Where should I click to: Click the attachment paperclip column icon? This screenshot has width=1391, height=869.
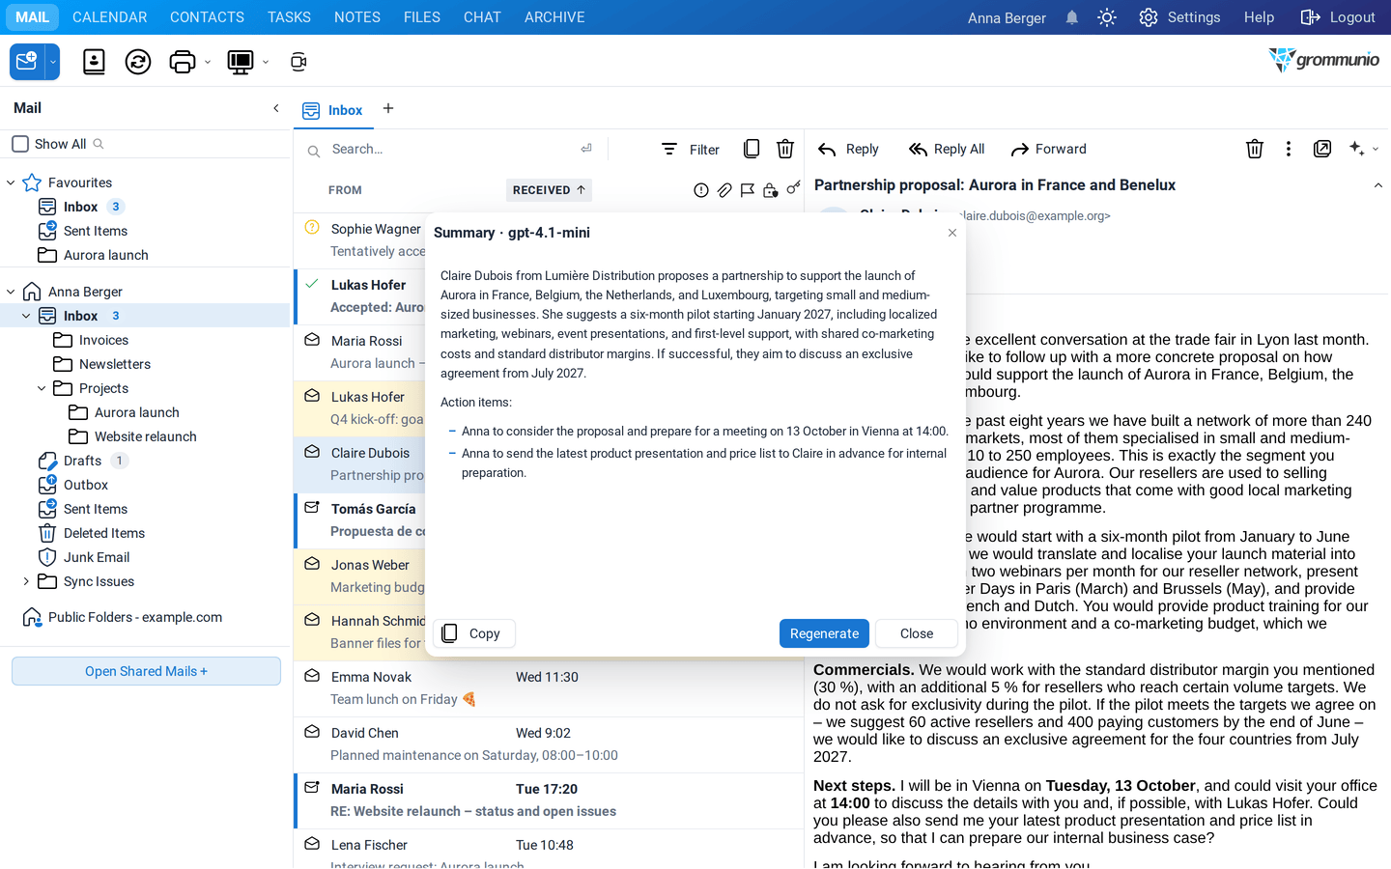coord(724,190)
